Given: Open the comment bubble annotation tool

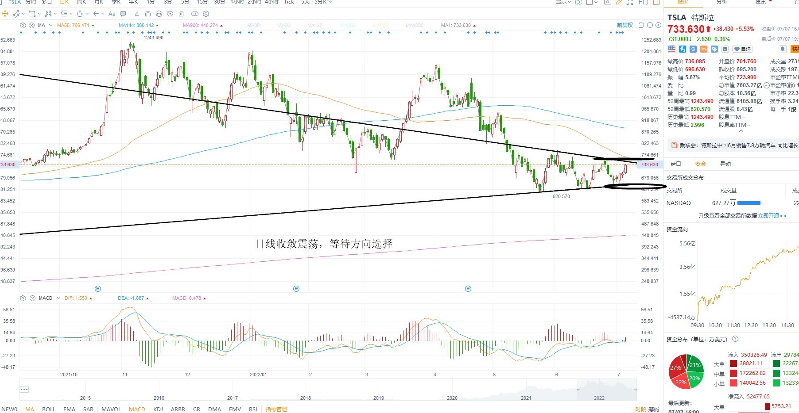Looking at the screenshot, I should tap(123, 14).
